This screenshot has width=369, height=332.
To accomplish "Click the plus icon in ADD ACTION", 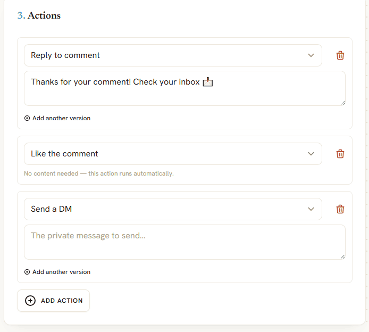I will pyautogui.click(x=30, y=301).
